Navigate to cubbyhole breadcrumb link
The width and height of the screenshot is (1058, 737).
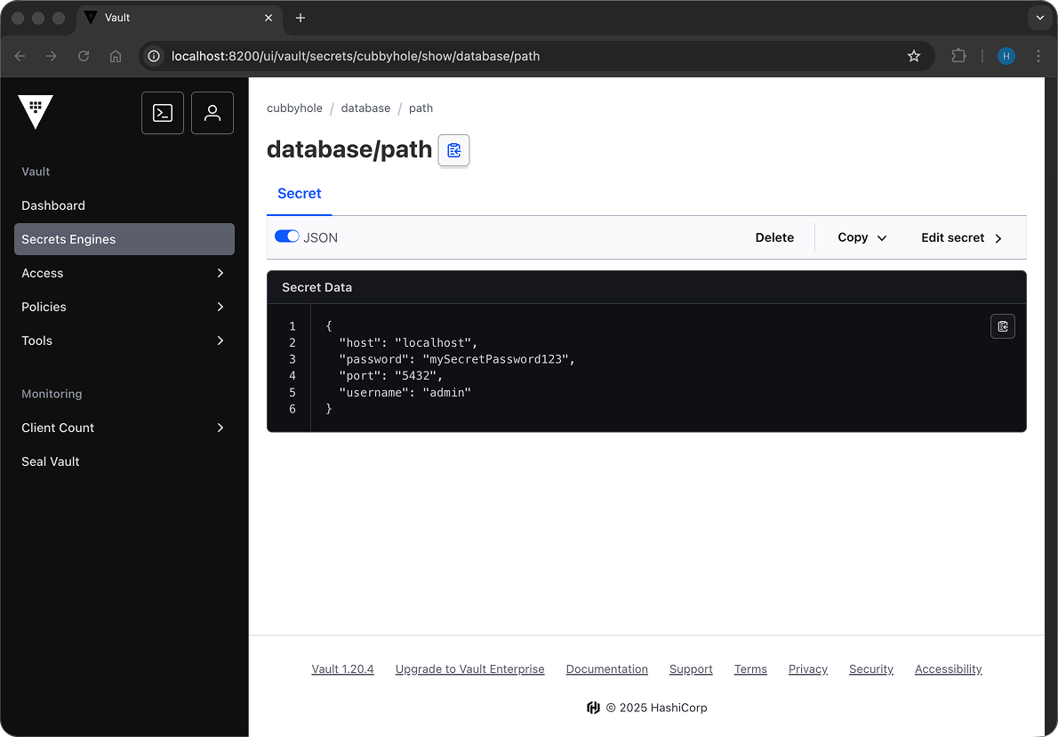pos(294,108)
